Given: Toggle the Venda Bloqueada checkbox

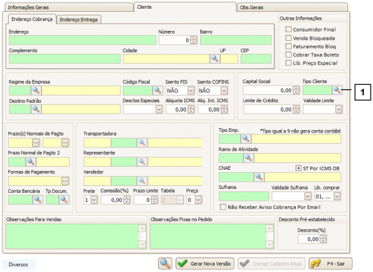Looking at the screenshot, I should tap(288, 38).
